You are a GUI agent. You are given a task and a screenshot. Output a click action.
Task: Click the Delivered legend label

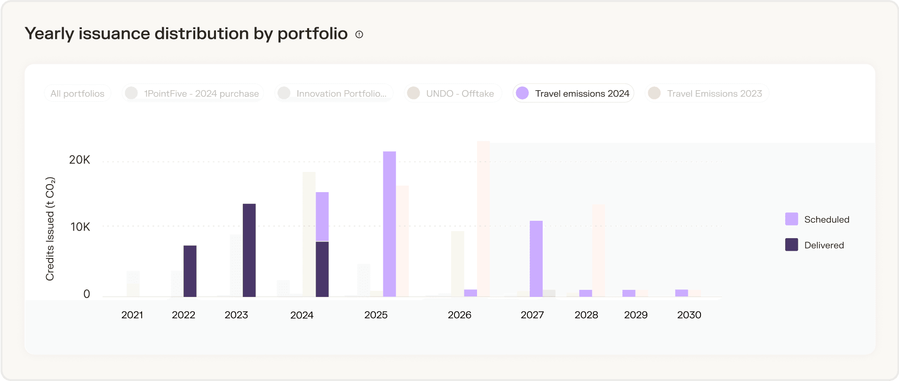(824, 245)
